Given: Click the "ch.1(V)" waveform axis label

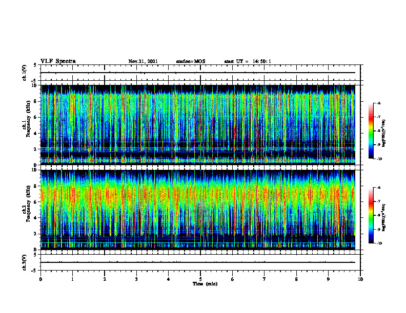Looking at the screenshot, I should (24, 73).
